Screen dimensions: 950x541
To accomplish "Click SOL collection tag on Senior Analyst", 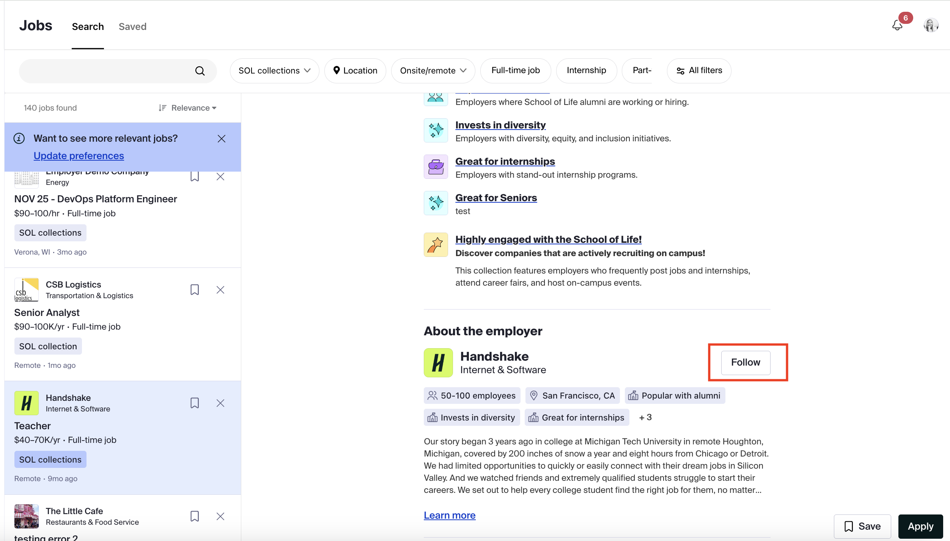I will pyautogui.click(x=48, y=346).
